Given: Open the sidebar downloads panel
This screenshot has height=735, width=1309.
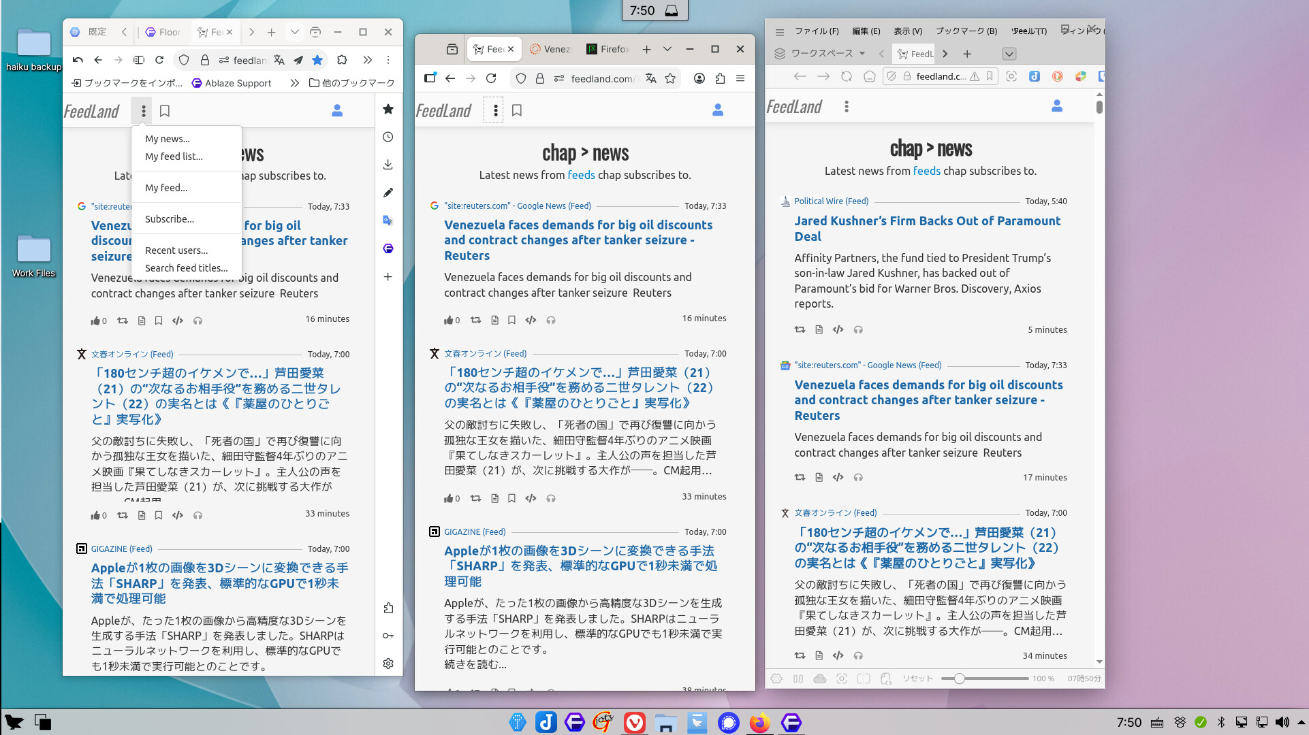Looking at the screenshot, I should pos(388,165).
